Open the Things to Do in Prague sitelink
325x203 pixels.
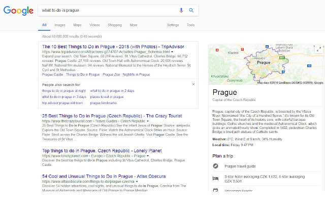(83, 75)
